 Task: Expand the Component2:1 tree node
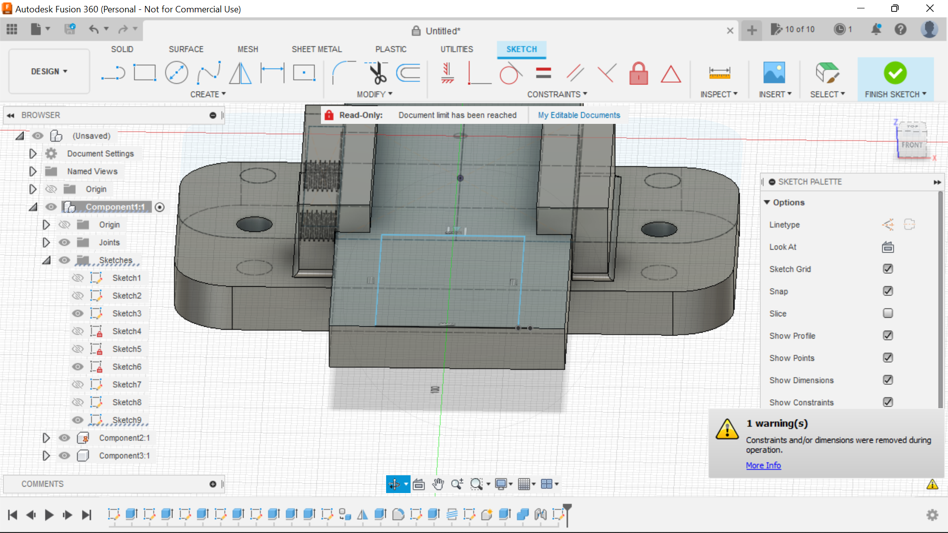pyautogui.click(x=45, y=437)
